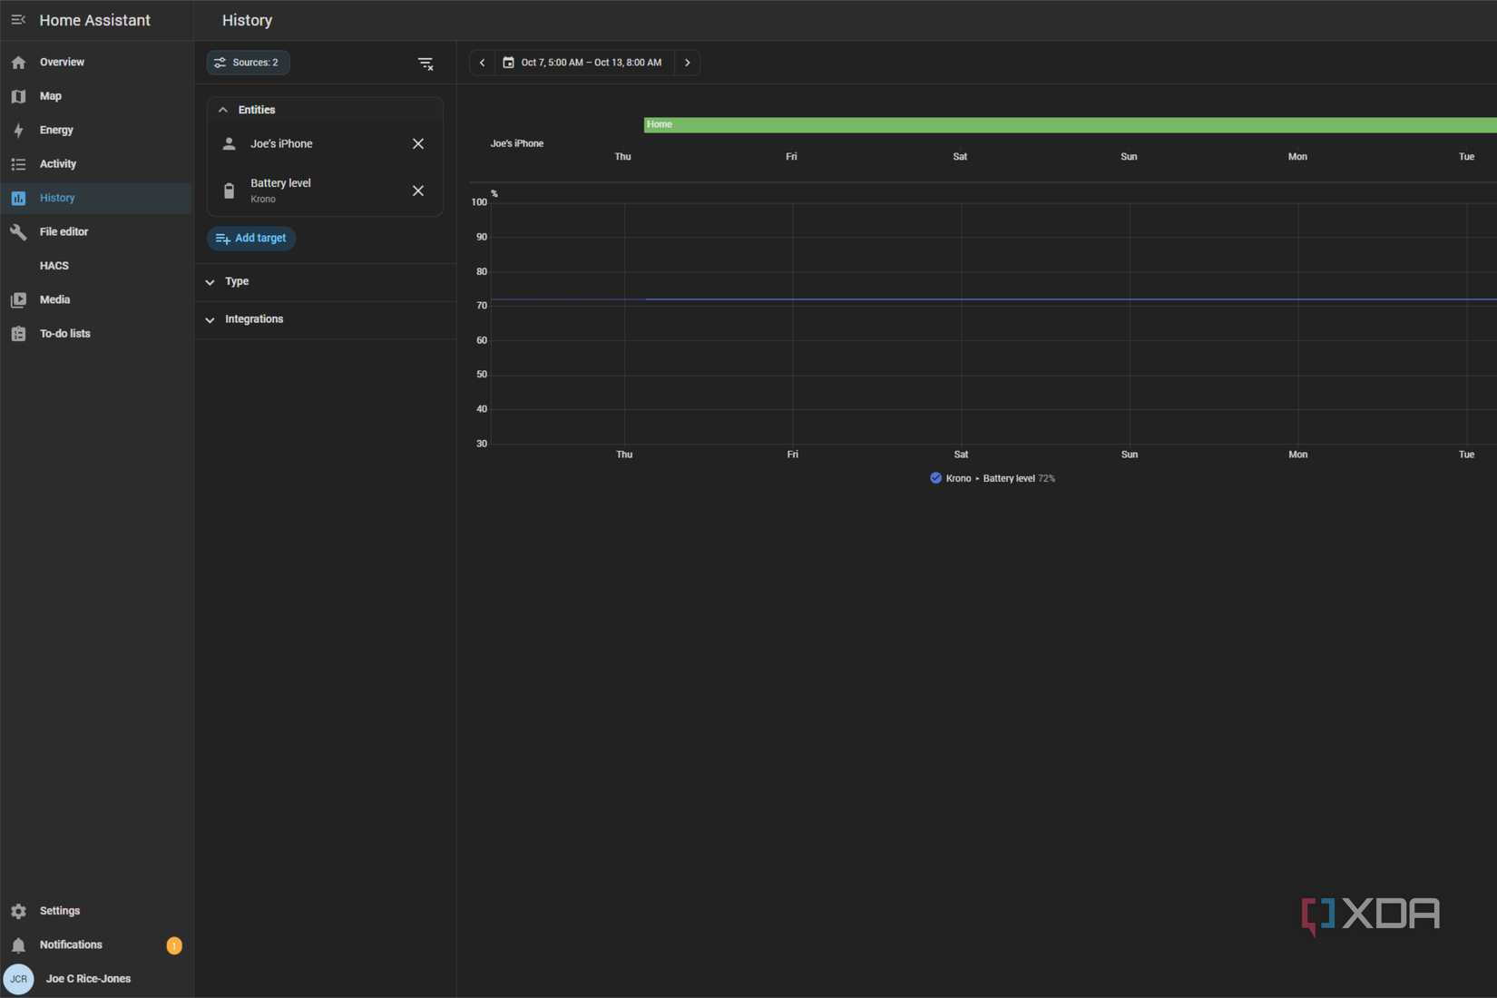Open the Activity log
Screen dimensions: 1497x998
95,164
